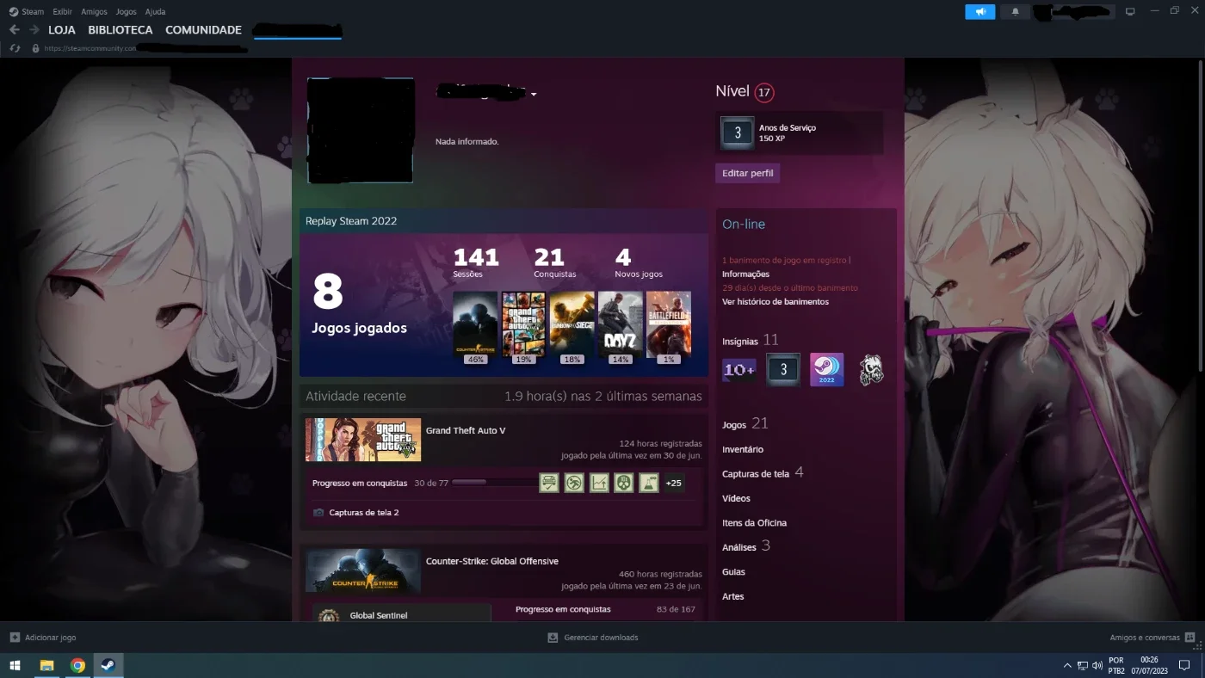Open the Inventário link
The width and height of the screenshot is (1205, 678).
[743, 449]
